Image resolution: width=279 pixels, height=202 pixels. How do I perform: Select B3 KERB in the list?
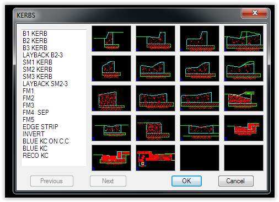[35, 48]
